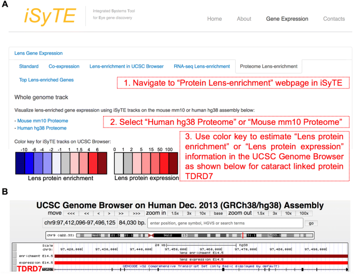Click the GENCODE v32 track title
The width and height of the screenshot is (354, 274).
201,266
